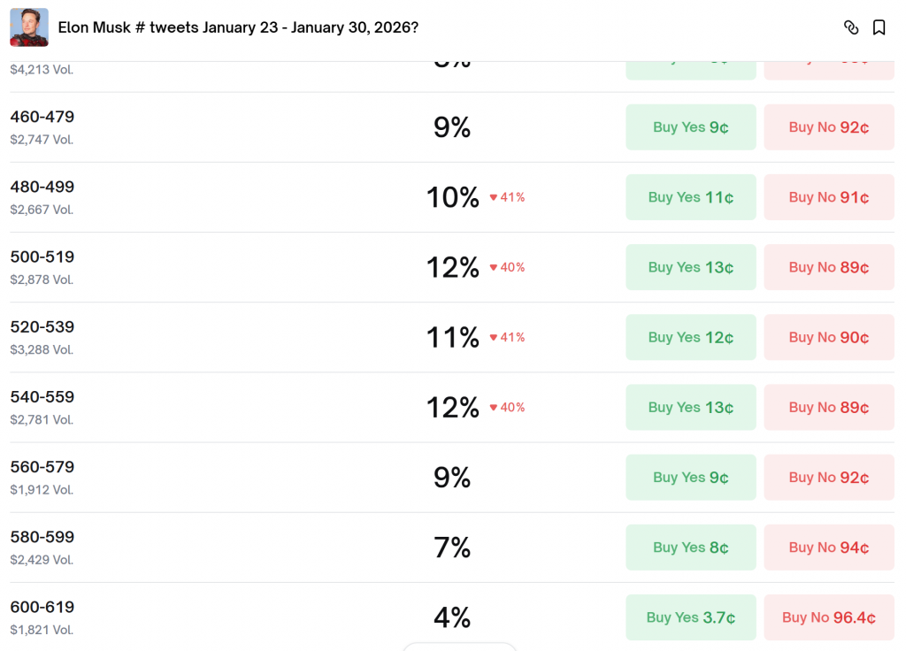This screenshot has width=906, height=651.
Task: Buy No at 96.4¢ for 600-619
Action: pos(829,617)
